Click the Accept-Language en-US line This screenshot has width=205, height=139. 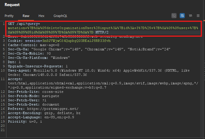[41, 117]
